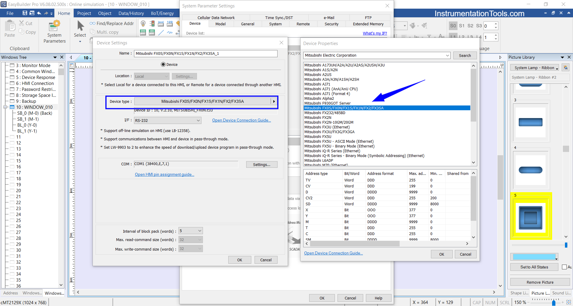Click the light blue color swatch in Picture Library
Viewport: 573px width, 306px height.
coord(534,257)
